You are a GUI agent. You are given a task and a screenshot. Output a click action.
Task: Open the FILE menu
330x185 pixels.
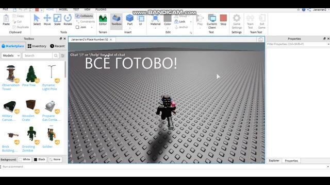point(6,9)
